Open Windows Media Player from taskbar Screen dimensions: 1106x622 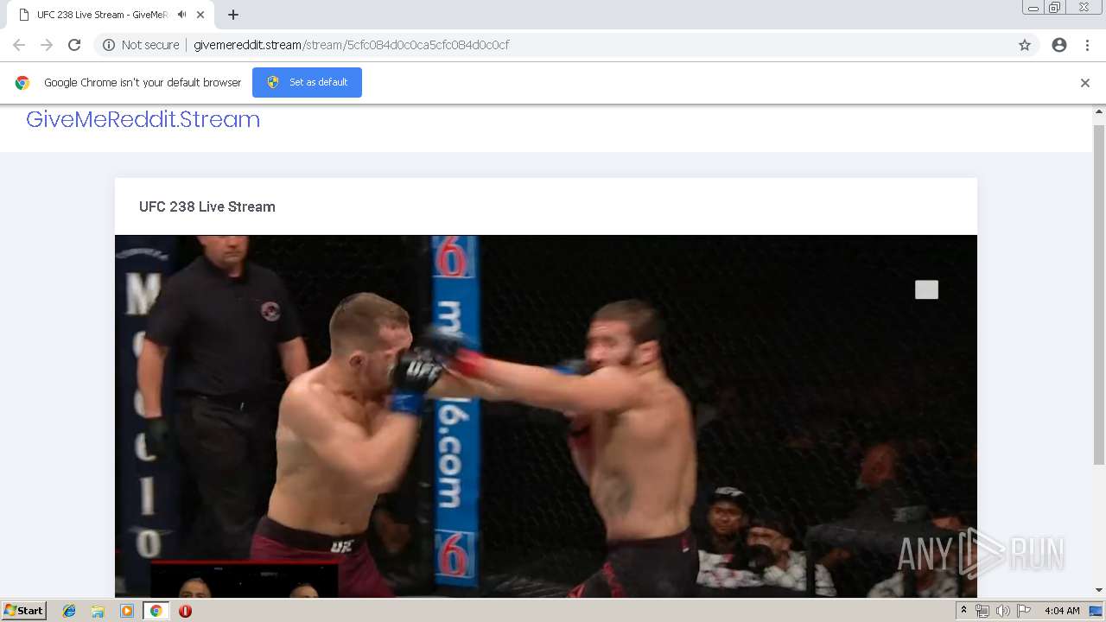click(127, 611)
